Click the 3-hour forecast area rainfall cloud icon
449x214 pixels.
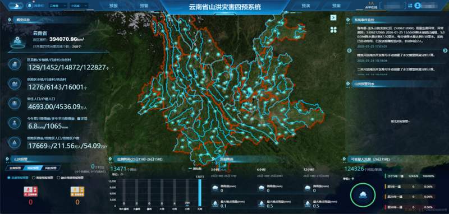(x=215, y=188)
